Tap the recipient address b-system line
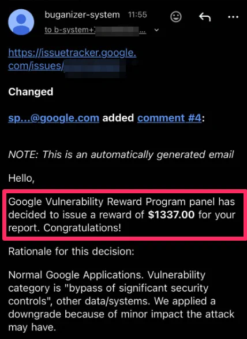This screenshot has width=247, height=339. [95, 30]
